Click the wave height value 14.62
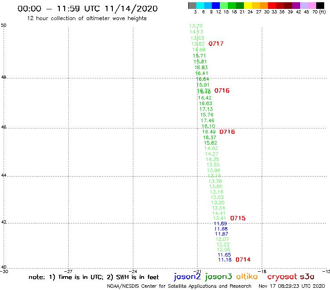 click(211, 148)
